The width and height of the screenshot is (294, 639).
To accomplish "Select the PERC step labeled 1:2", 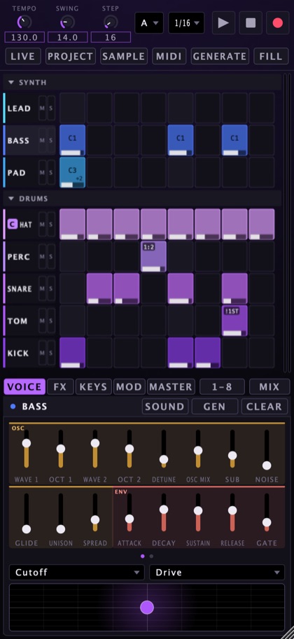I will pos(154,256).
